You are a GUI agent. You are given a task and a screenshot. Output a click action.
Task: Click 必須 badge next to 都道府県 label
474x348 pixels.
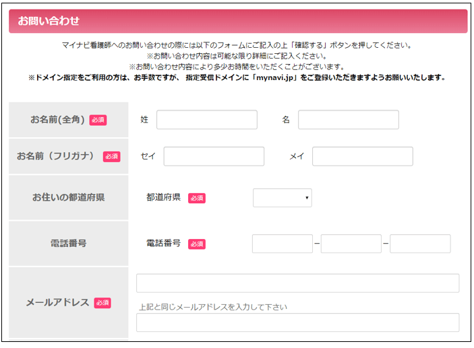pos(197,199)
